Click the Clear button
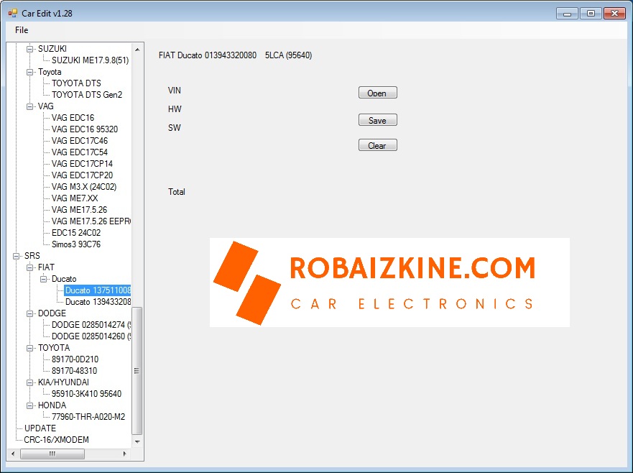 coord(377,145)
